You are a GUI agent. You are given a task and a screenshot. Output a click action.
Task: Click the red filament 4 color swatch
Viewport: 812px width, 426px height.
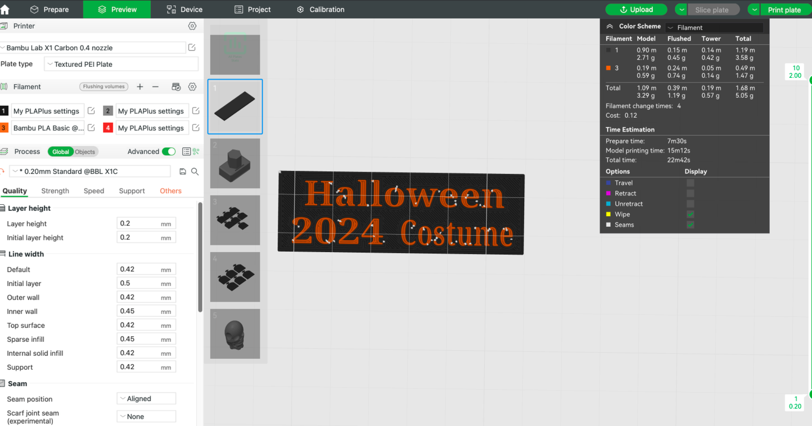pyautogui.click(x=108, y=128)
